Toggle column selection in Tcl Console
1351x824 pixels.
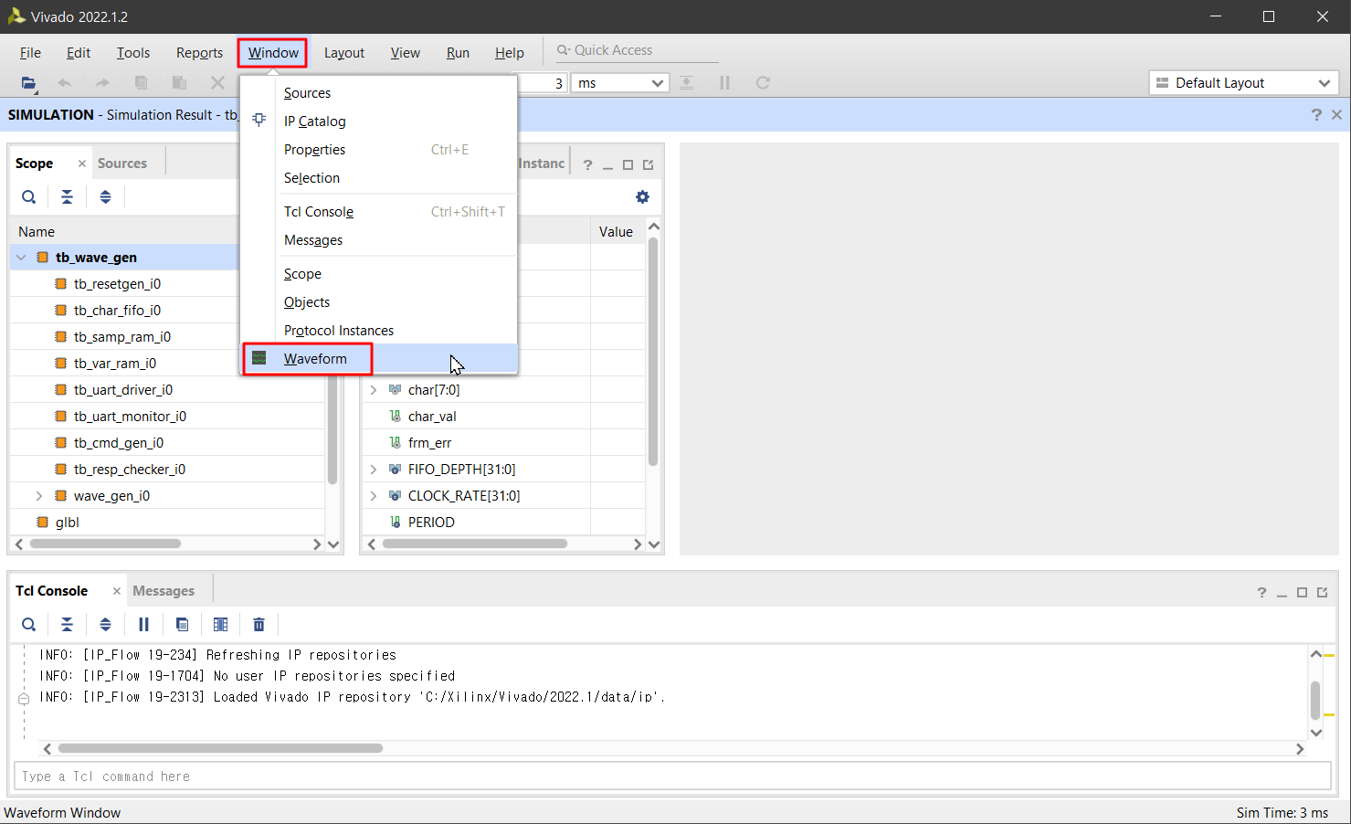pos(220,625)
